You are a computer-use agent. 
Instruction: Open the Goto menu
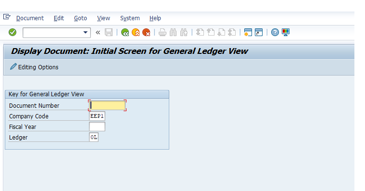(80, 18)
